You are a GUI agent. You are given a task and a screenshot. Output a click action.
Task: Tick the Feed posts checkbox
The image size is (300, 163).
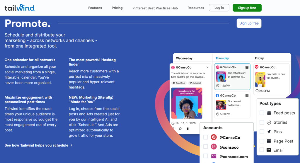point(262,113)
